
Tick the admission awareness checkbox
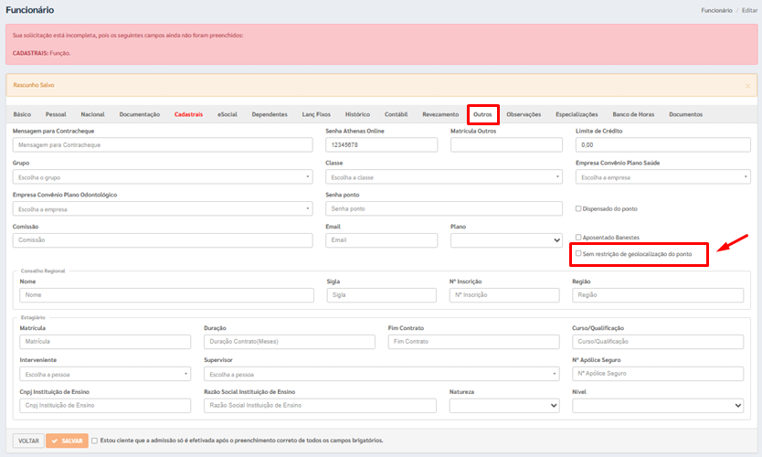click(94, 441)
